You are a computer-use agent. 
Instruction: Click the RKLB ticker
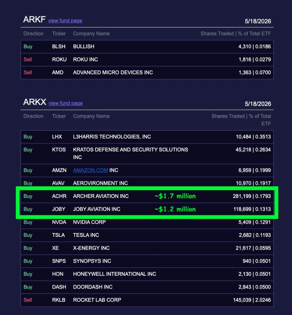click(59, 300)
